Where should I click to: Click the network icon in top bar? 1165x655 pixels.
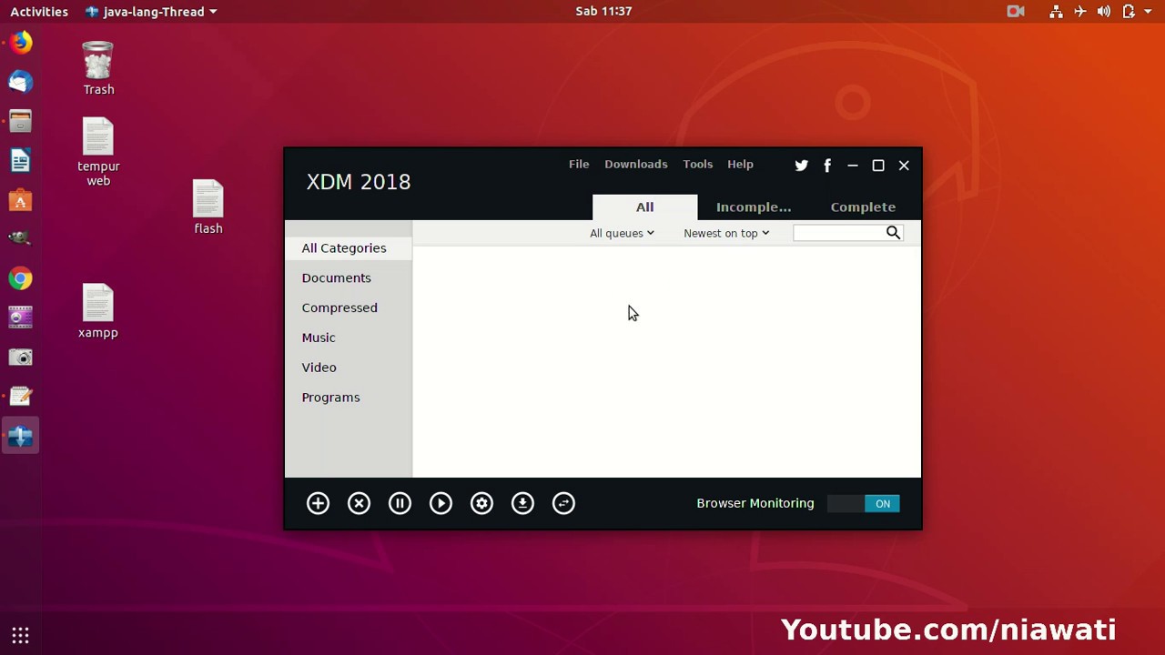coord(1056,11)
